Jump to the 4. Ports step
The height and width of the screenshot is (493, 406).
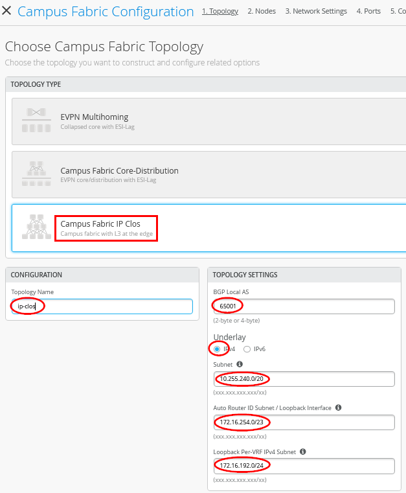[368, 11]
